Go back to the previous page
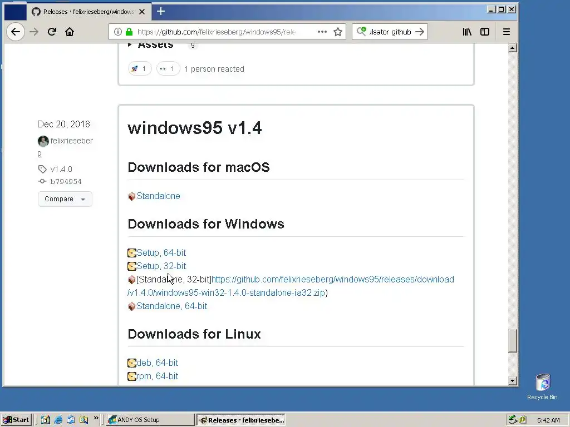The image size is (570, 427). click(15, 32)
